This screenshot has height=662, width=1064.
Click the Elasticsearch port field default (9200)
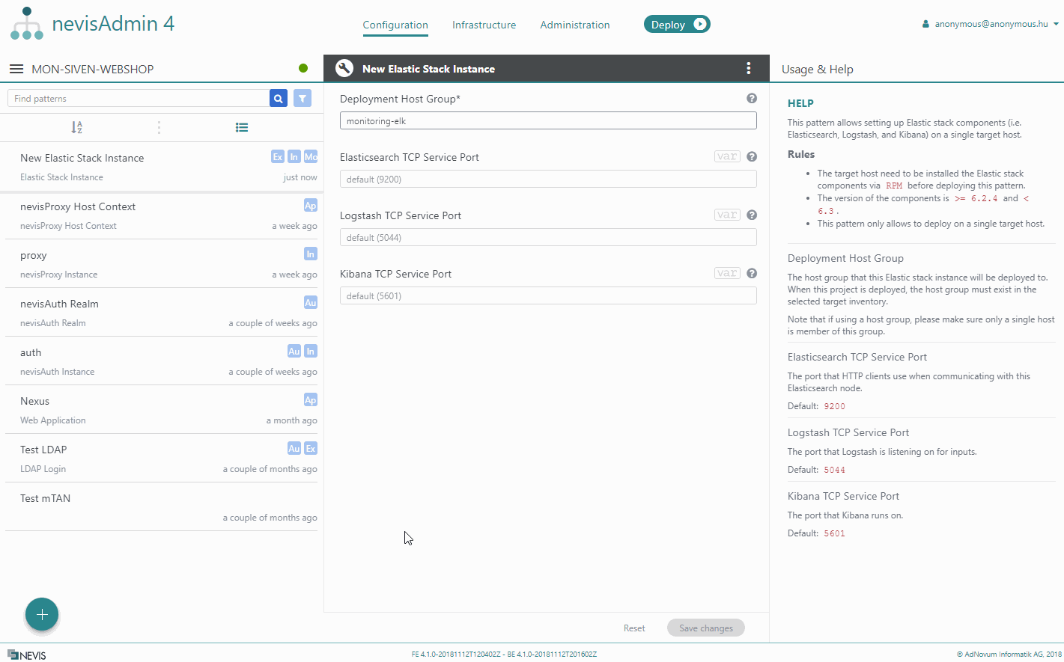point(548,179)
